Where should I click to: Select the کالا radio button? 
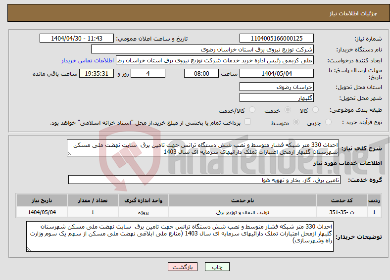point(315,110)
